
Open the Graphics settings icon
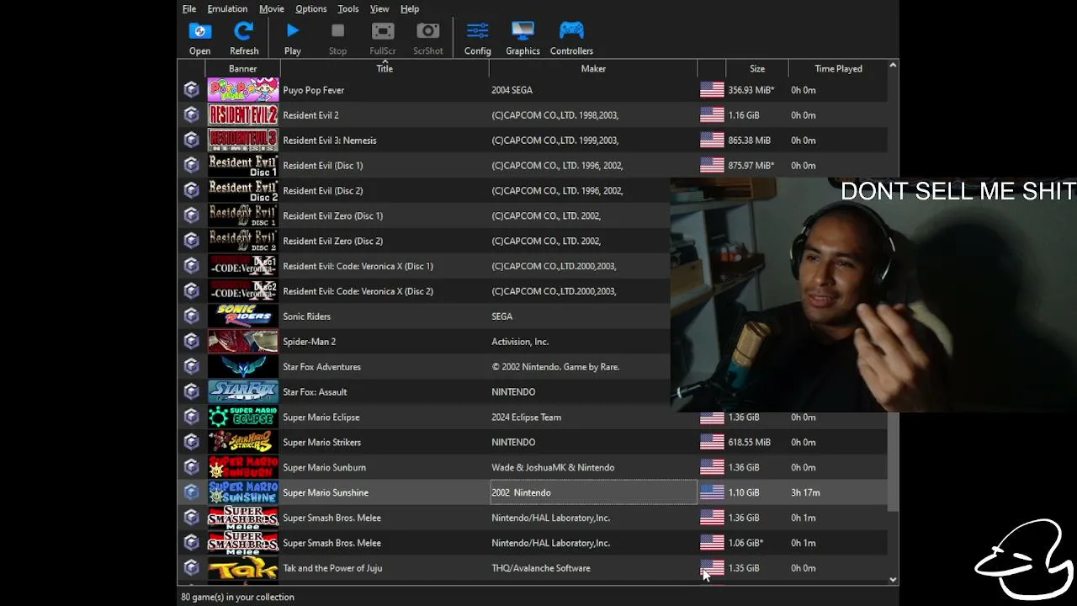[x=523, y=38]
